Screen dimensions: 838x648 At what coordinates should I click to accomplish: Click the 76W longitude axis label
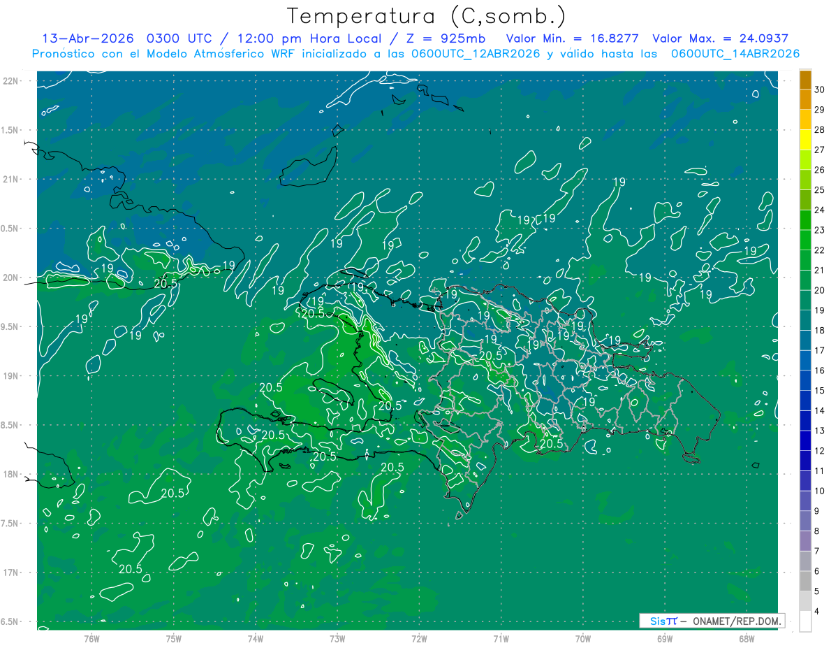coord(91,639)
